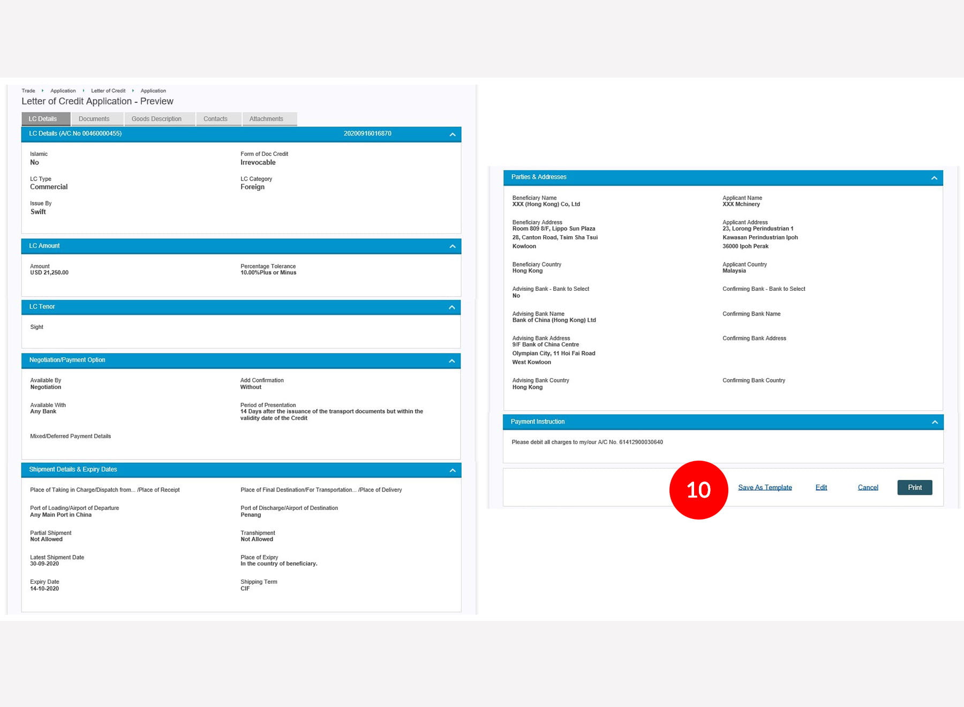Click the red step 10 marker
964x707 pixels.
(x=698, y=490)
